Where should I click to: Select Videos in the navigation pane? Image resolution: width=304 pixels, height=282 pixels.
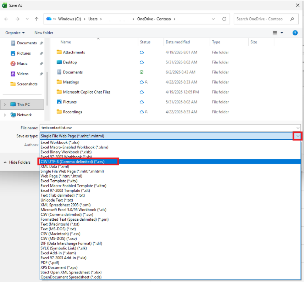pos(23,74)
